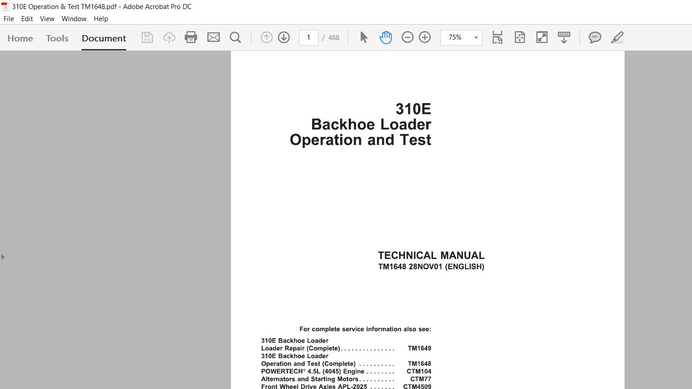Click 'CTM104' manual number

(x=419, y=371)
